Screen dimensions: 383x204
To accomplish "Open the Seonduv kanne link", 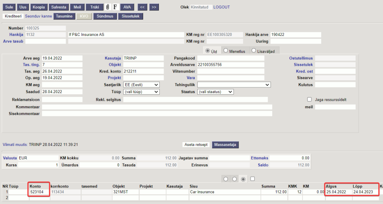I will coord(38,16).
